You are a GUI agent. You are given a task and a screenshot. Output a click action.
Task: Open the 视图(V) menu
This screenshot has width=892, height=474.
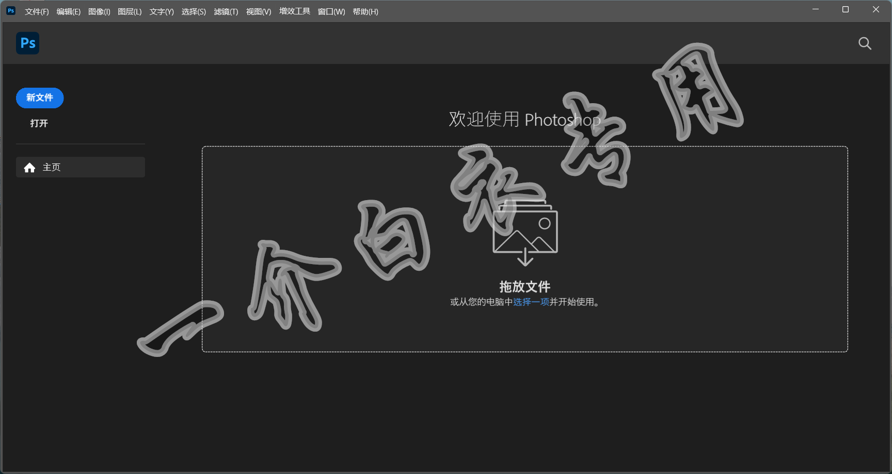coord(259,11)
